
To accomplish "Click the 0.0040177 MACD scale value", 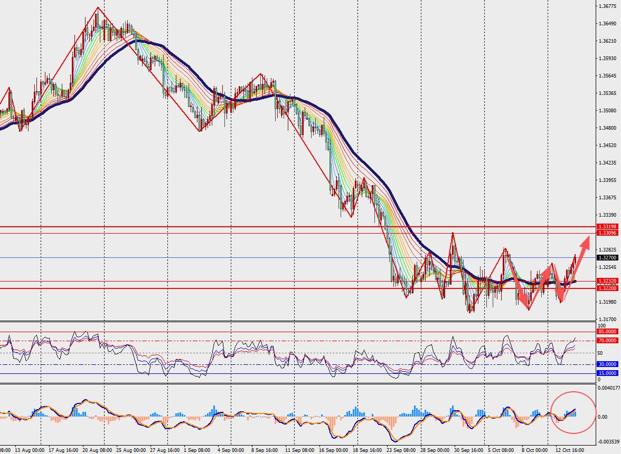I will (609, 388).
